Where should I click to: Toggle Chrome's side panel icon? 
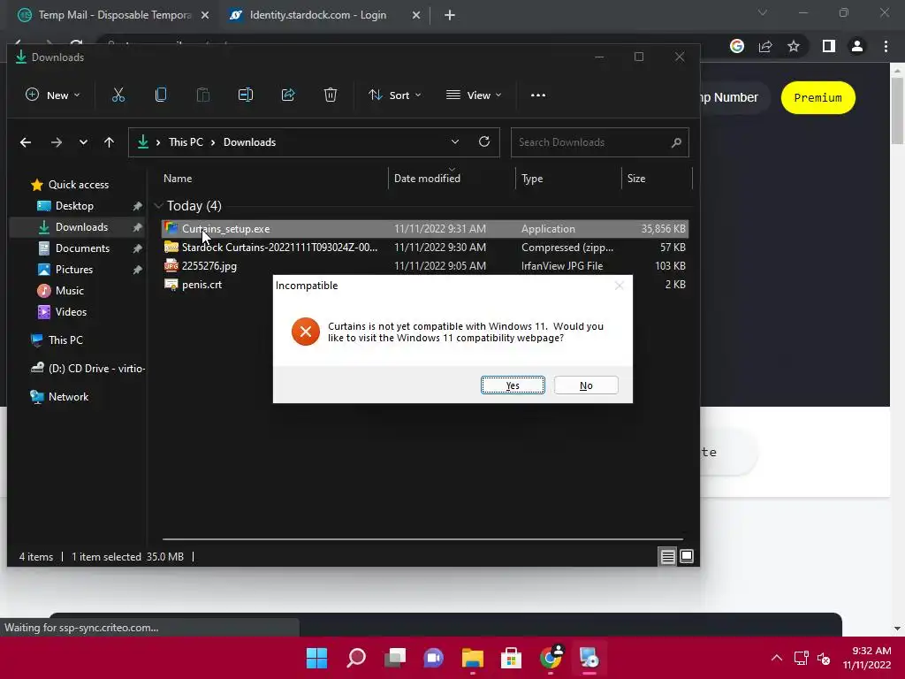tap(829, 46)
